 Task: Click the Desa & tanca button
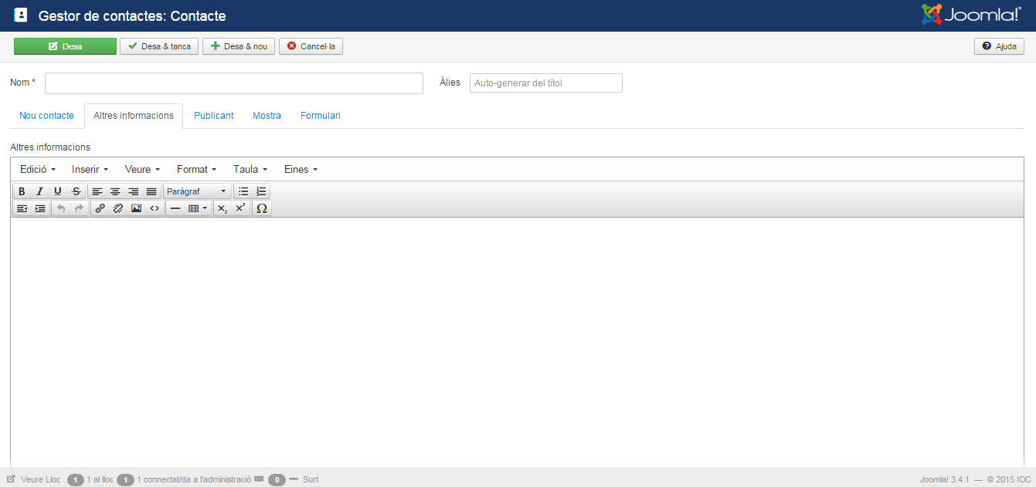159,46
